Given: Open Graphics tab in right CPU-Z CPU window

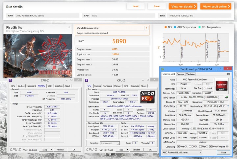Looking at the screenshot, I should pyautogui.click(x=135, y=86).
